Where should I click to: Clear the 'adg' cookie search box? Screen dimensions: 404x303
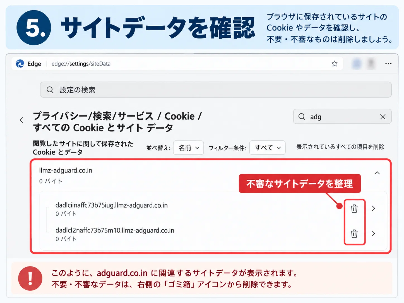pyautogui.click(x=383, y=117)
